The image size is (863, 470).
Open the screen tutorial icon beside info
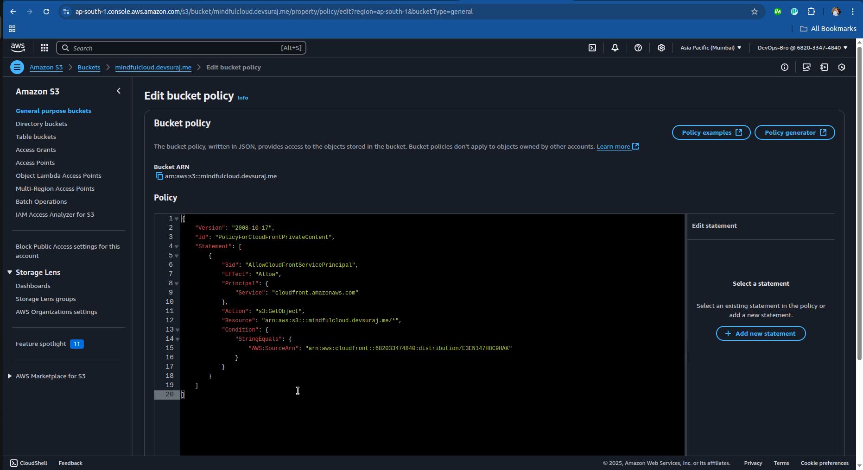point(806,67)
